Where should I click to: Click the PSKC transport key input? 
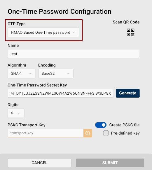tap(46, 133)
